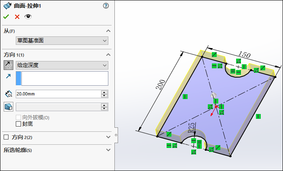Click the parallel relation icon on top-left edge

[x=214, y=54]
